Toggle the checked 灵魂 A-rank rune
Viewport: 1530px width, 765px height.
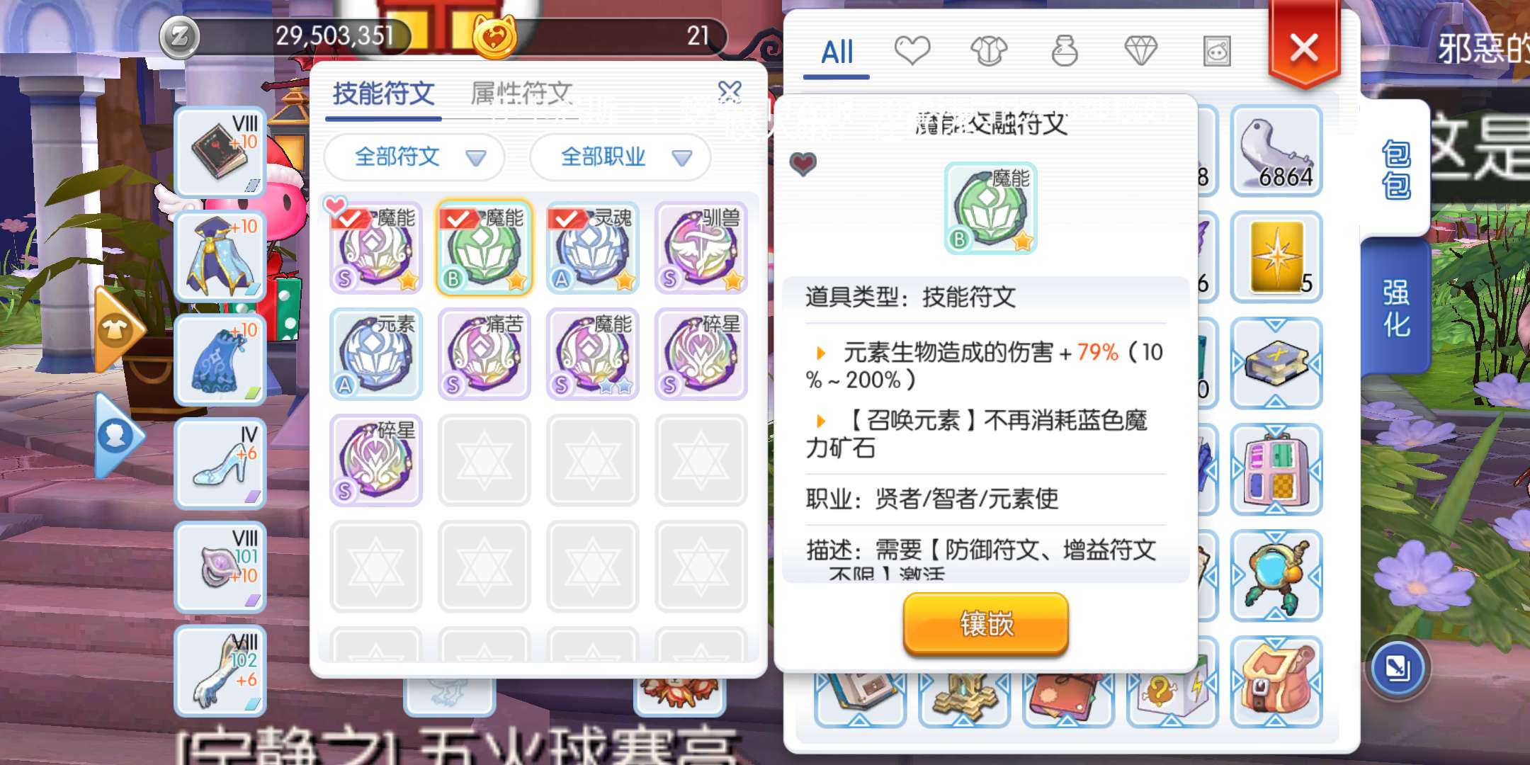pos(593,248)
